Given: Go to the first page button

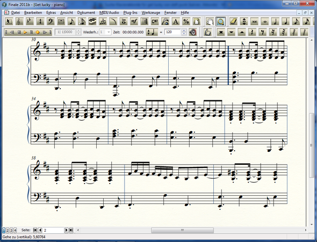Looking at the screenshot, I should pyautogui.click(x=35, y=230).
